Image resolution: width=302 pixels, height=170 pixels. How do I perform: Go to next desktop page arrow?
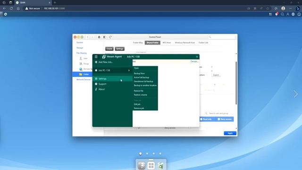(296, 94)
